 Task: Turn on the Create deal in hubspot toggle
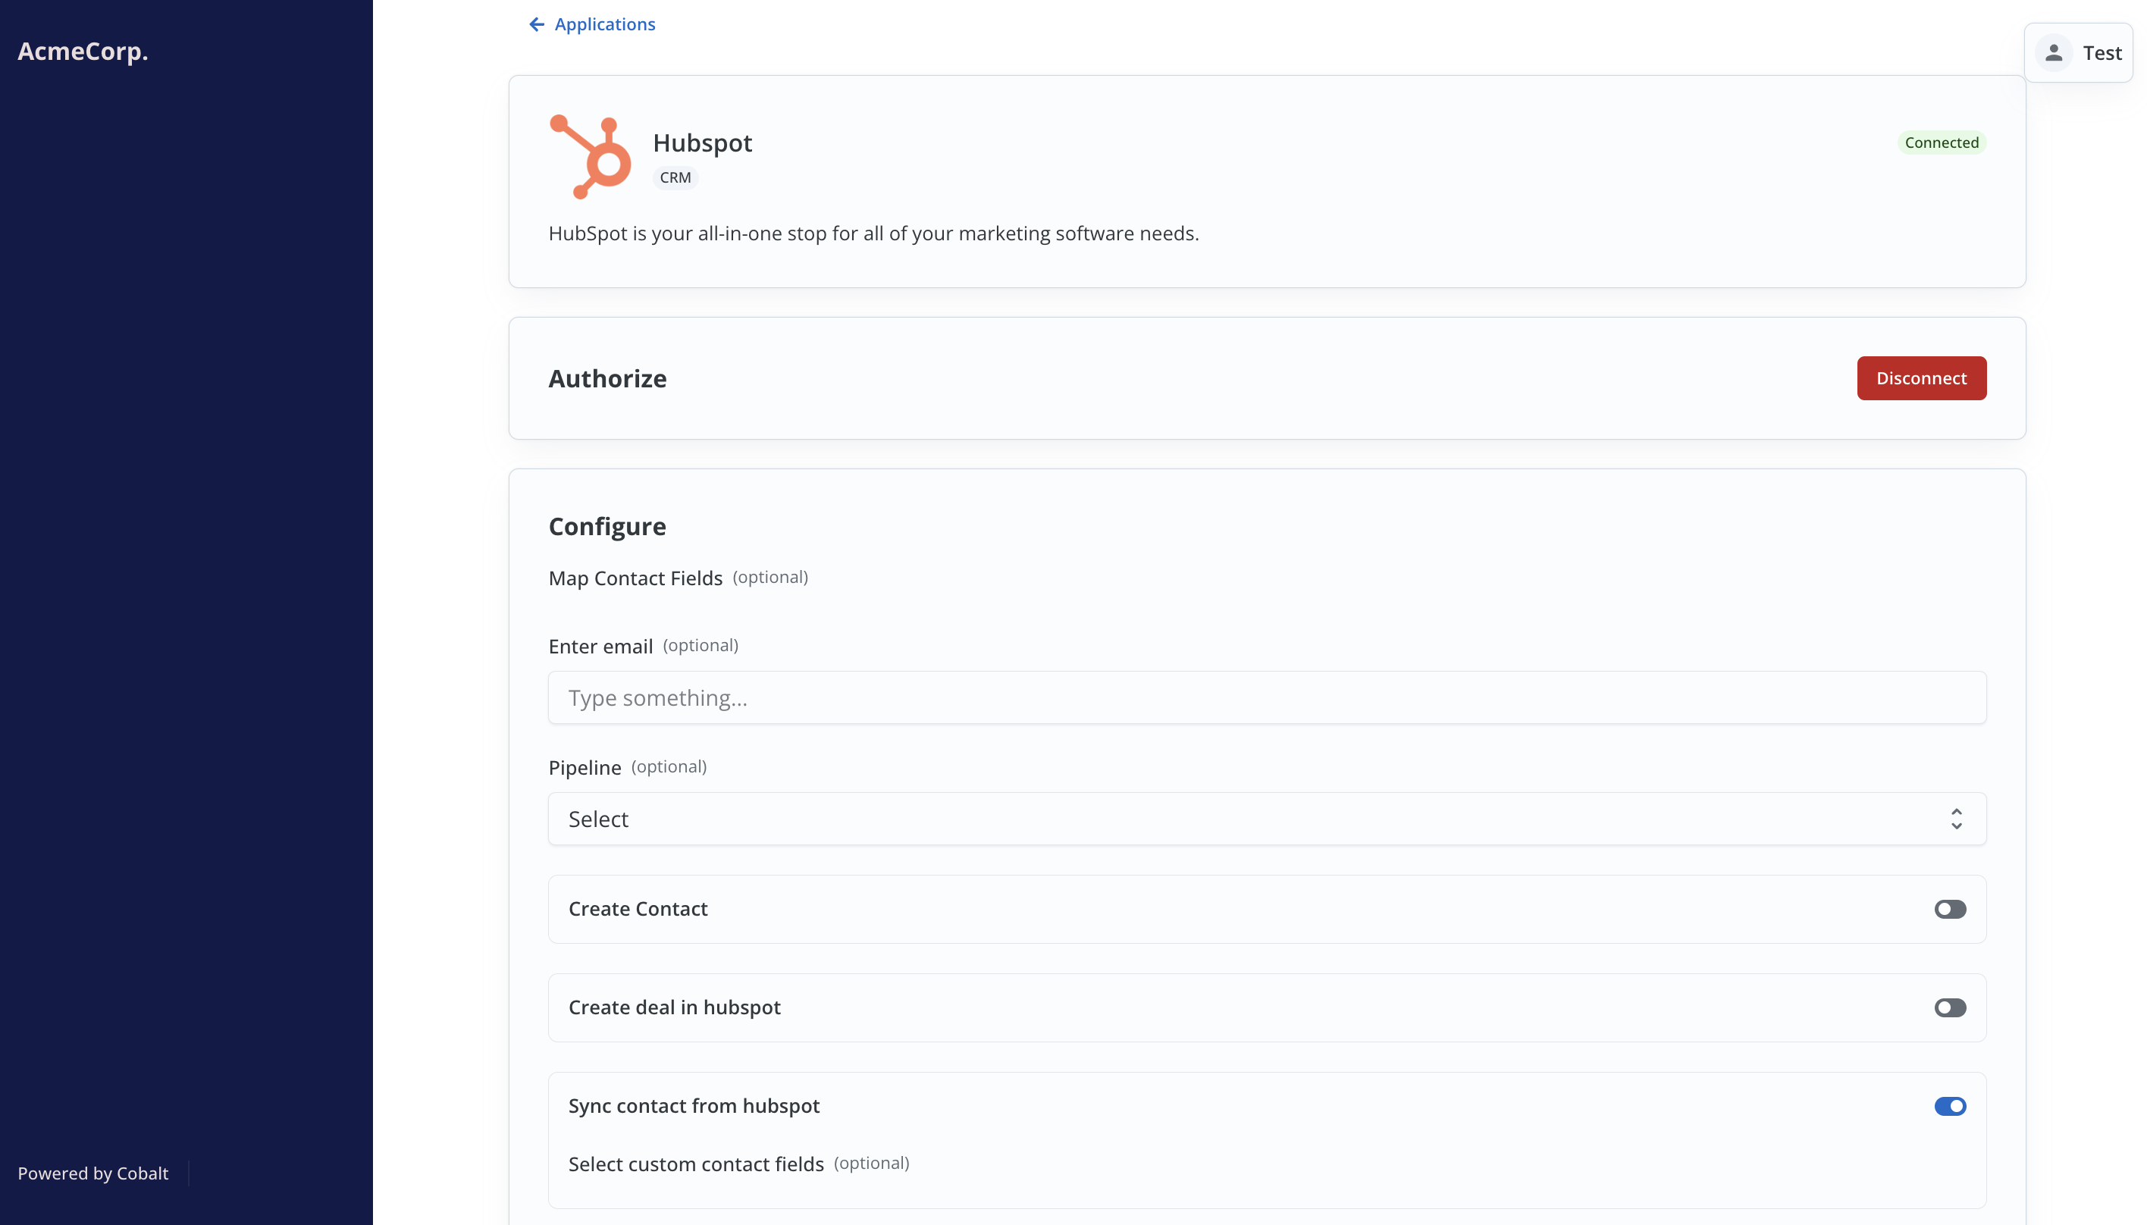coord(1950,1007)
